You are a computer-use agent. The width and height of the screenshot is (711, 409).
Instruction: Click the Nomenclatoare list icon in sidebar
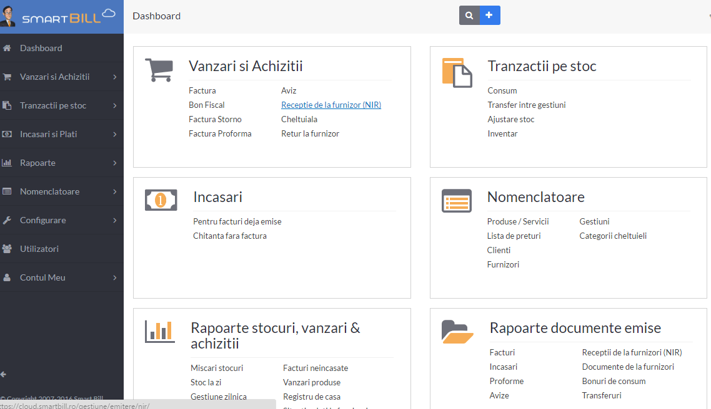point(7,191)
